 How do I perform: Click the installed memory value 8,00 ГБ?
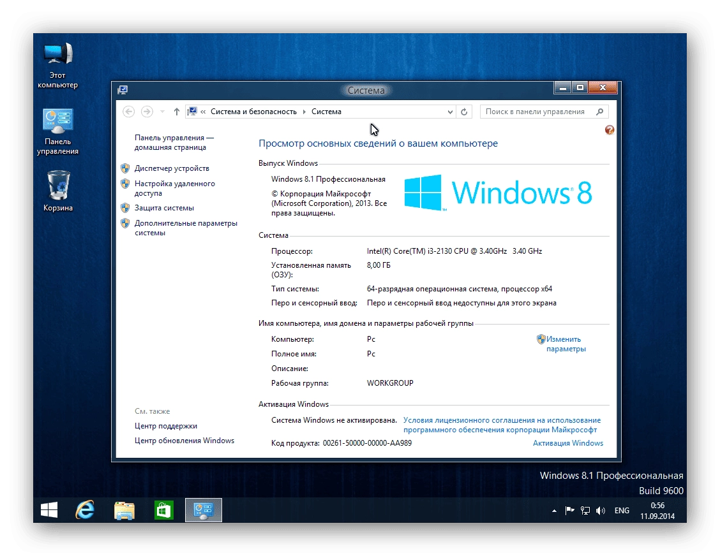click(x=379, y=265)
